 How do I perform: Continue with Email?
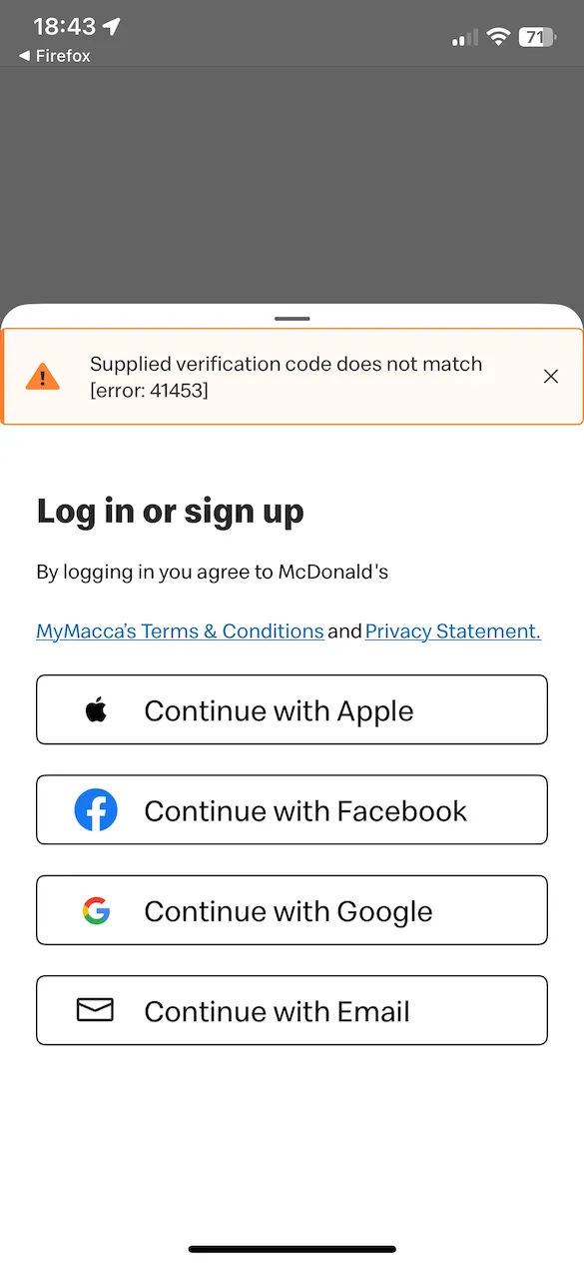click(x=292, y=1010)
